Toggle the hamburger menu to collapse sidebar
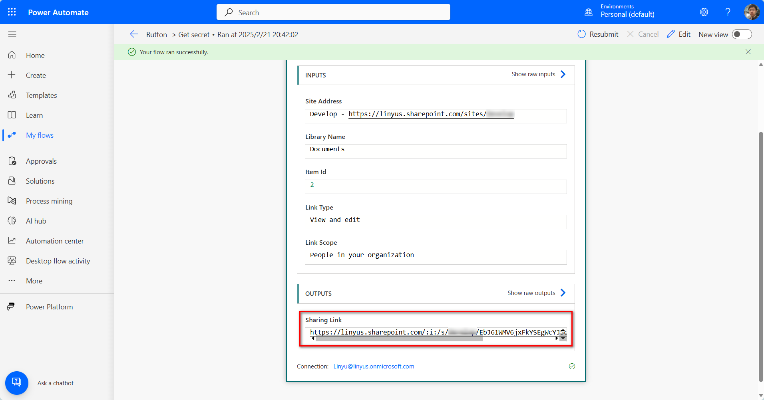764x400 pixels. coord(12,34)
